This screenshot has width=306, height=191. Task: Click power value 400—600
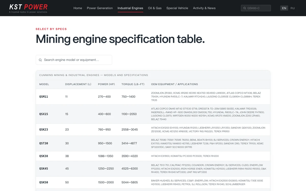coord(104,114)
